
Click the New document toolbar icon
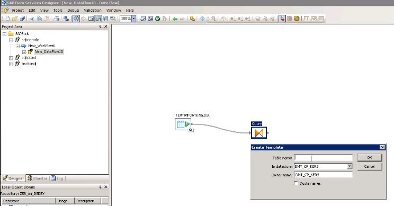tap(7, 19)
